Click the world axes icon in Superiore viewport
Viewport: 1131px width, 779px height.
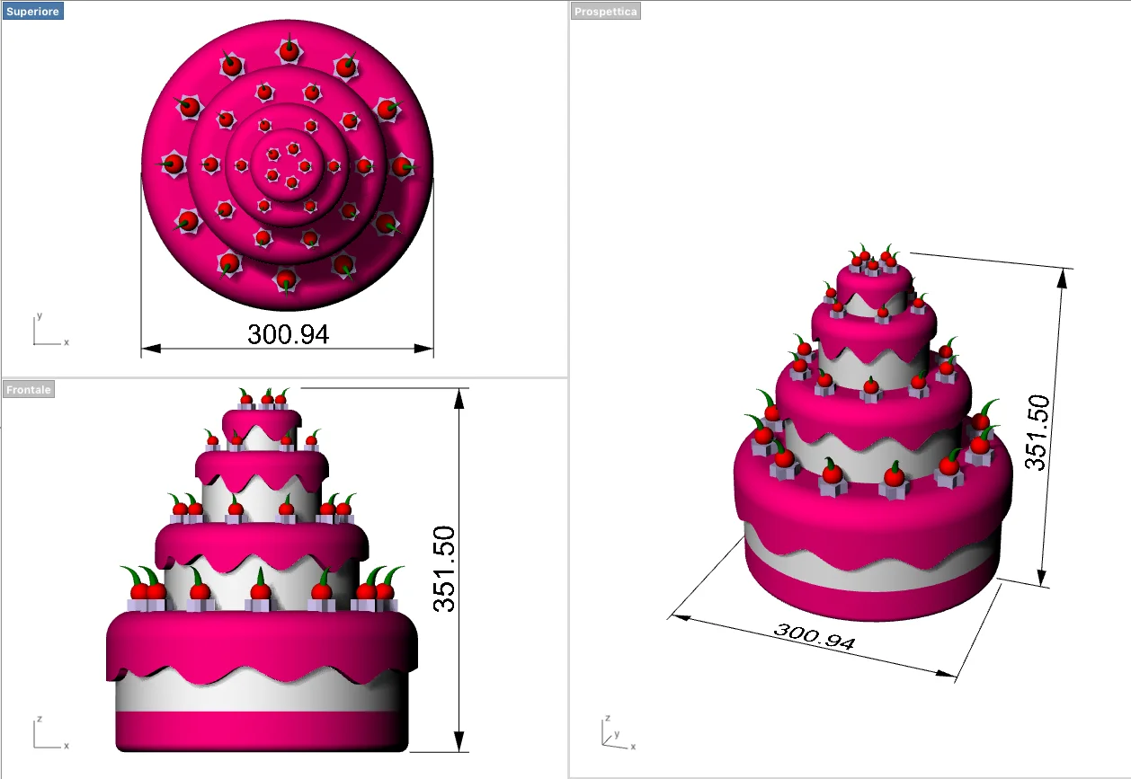[x=49, y=331]
